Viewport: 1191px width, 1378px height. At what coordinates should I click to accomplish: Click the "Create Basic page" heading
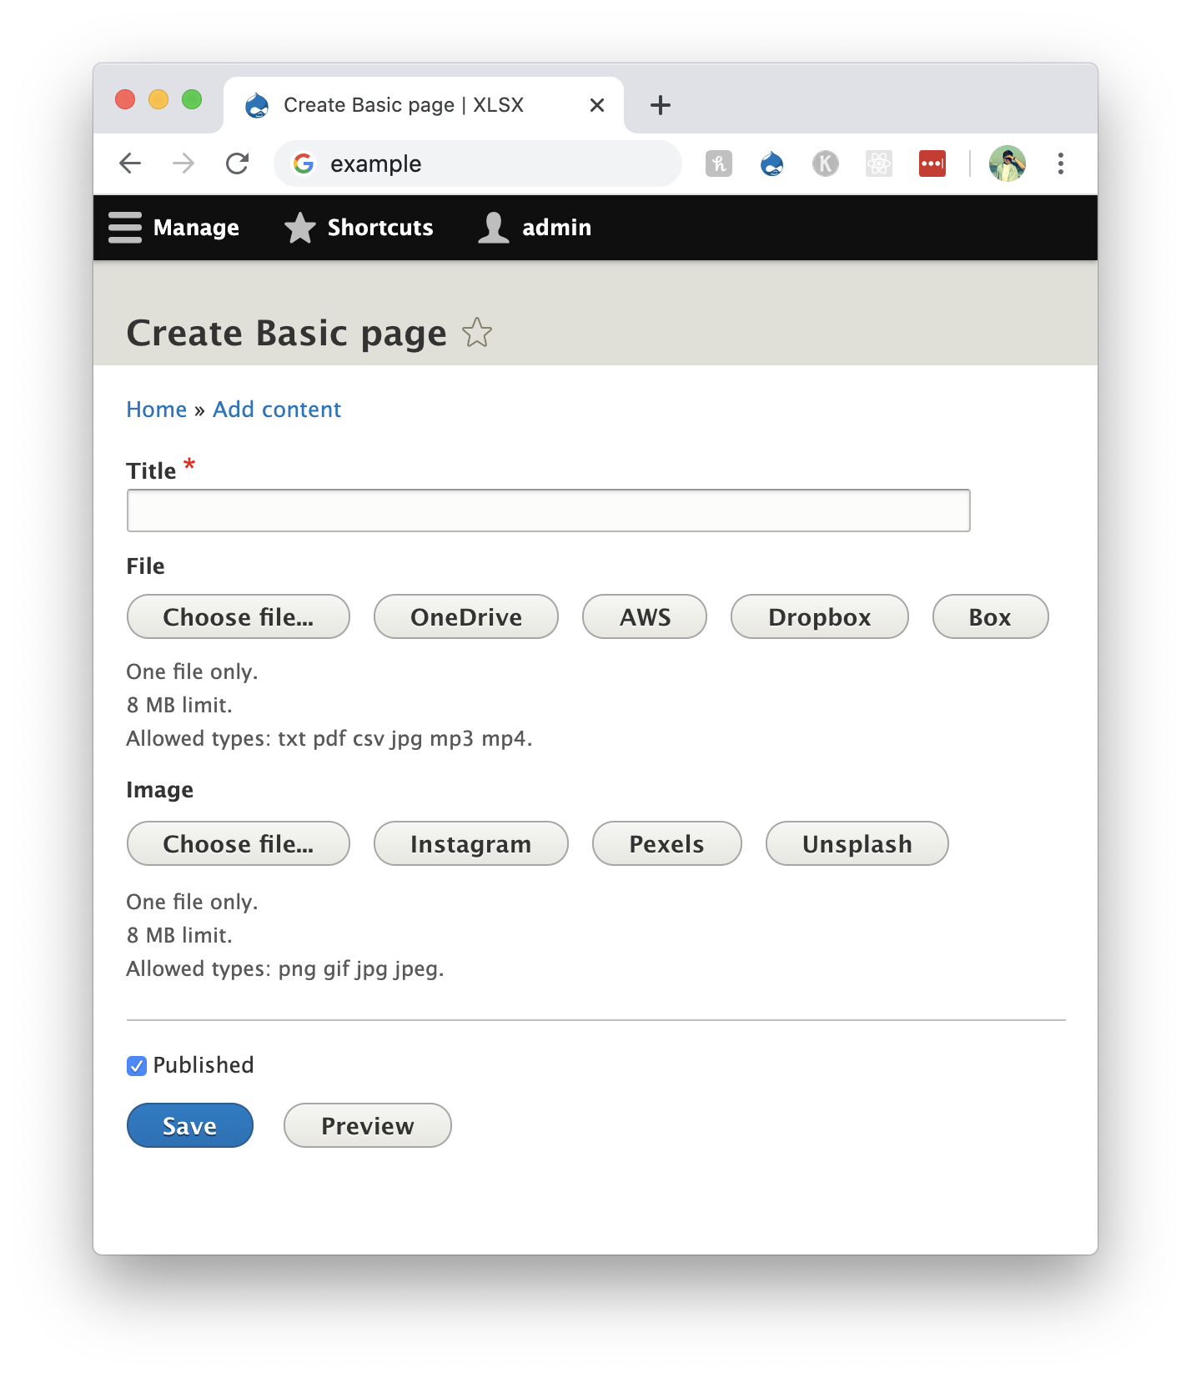pos(287,333)
